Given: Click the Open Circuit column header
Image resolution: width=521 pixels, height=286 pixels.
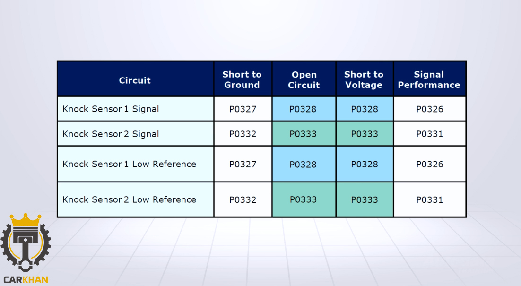Looking at the screenshot, I should tap(304, 80).
